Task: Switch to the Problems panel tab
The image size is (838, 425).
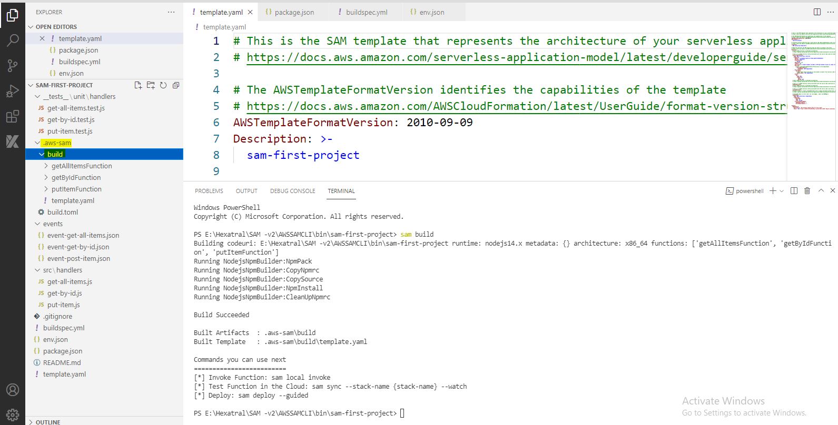Action: click(x=209, y=191)
